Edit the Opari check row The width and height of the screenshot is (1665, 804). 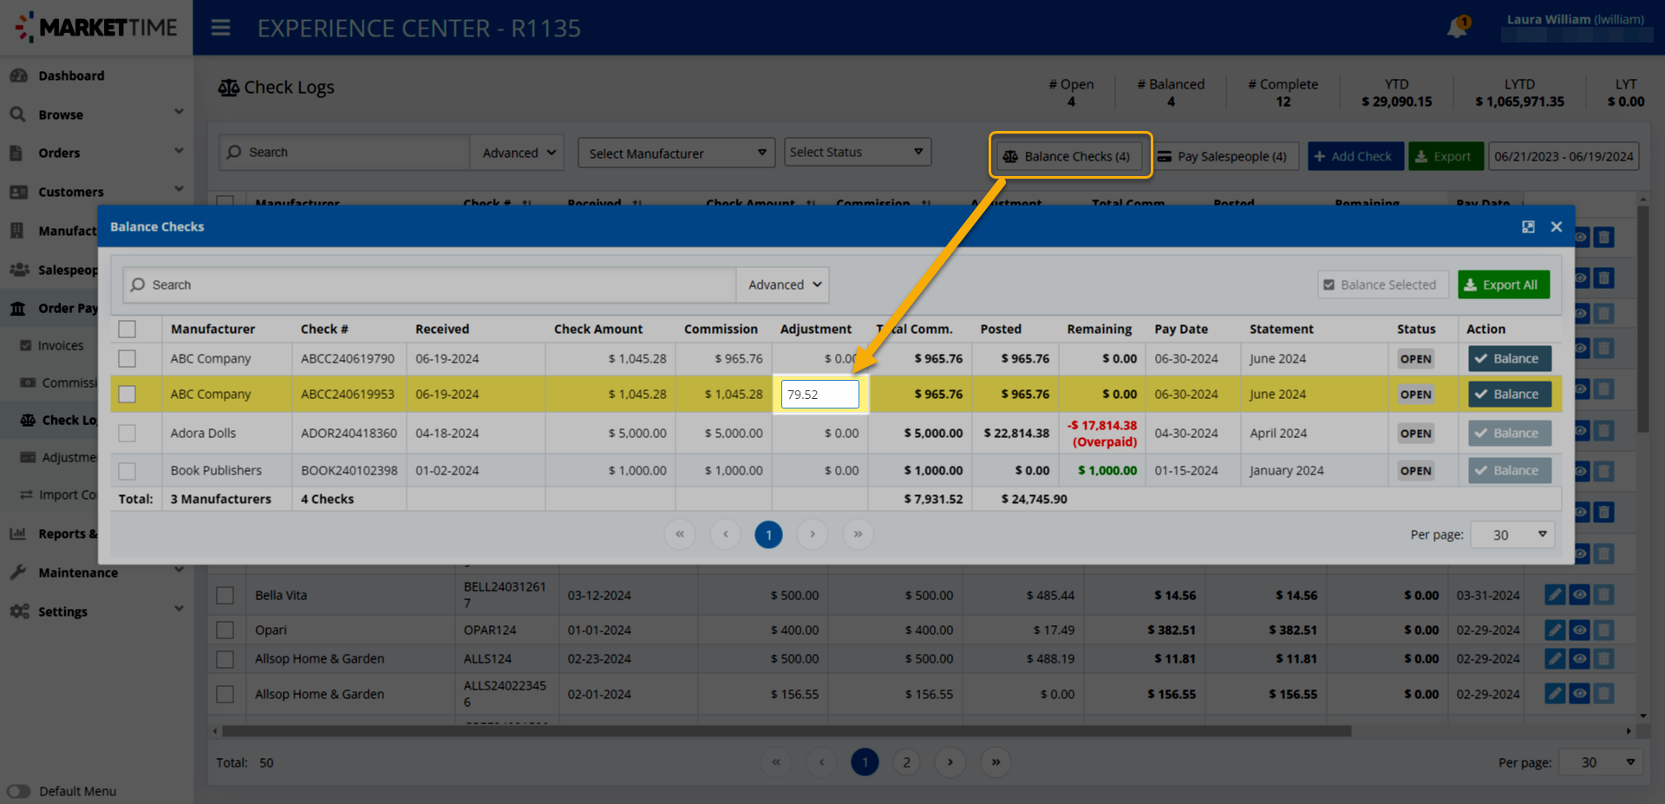click(x=1556, y=631)
